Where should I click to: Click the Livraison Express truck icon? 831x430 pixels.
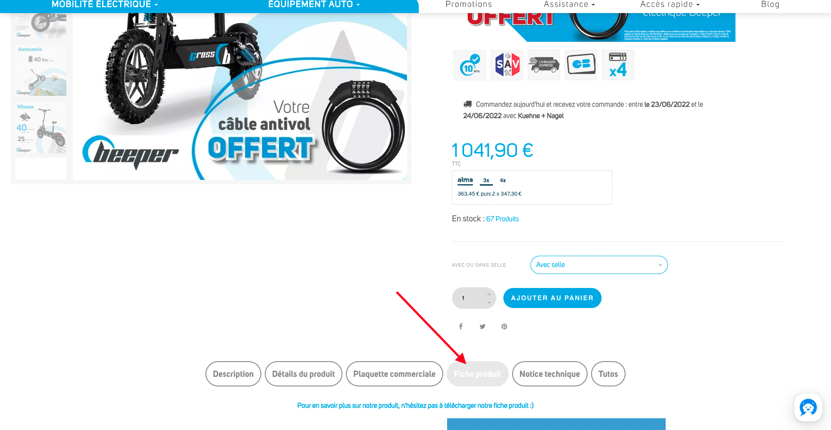pos(544,65)
